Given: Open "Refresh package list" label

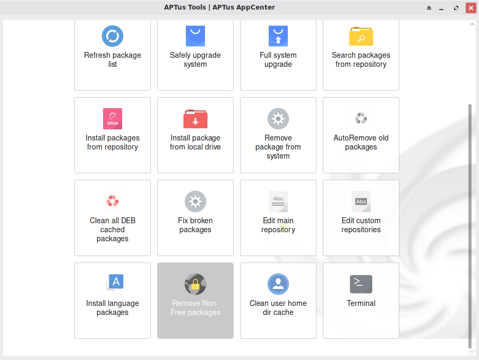Looking at the screenshot, I should 113,59.
